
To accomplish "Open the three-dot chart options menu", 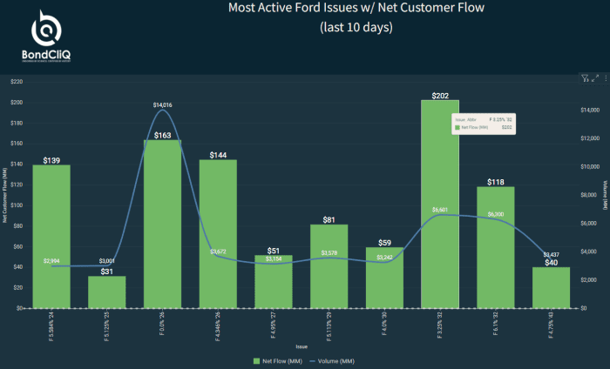I will 606,79.
